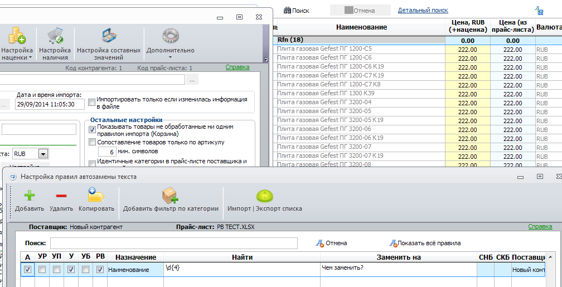
Task: Click Показать всё правила
Action: [425, 243]
